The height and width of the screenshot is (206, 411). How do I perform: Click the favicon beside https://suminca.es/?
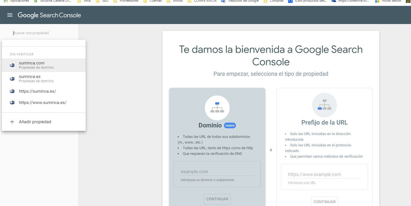click(x=12, y=91)
